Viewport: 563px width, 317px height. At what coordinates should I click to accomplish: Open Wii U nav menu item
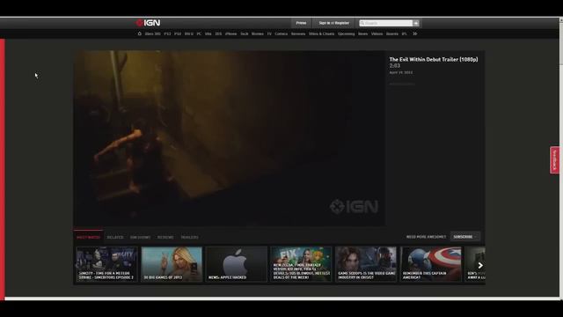coord(189,33)
